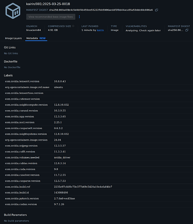Copy the full manifest digest sha256 hash

click(x=157, y=10)
